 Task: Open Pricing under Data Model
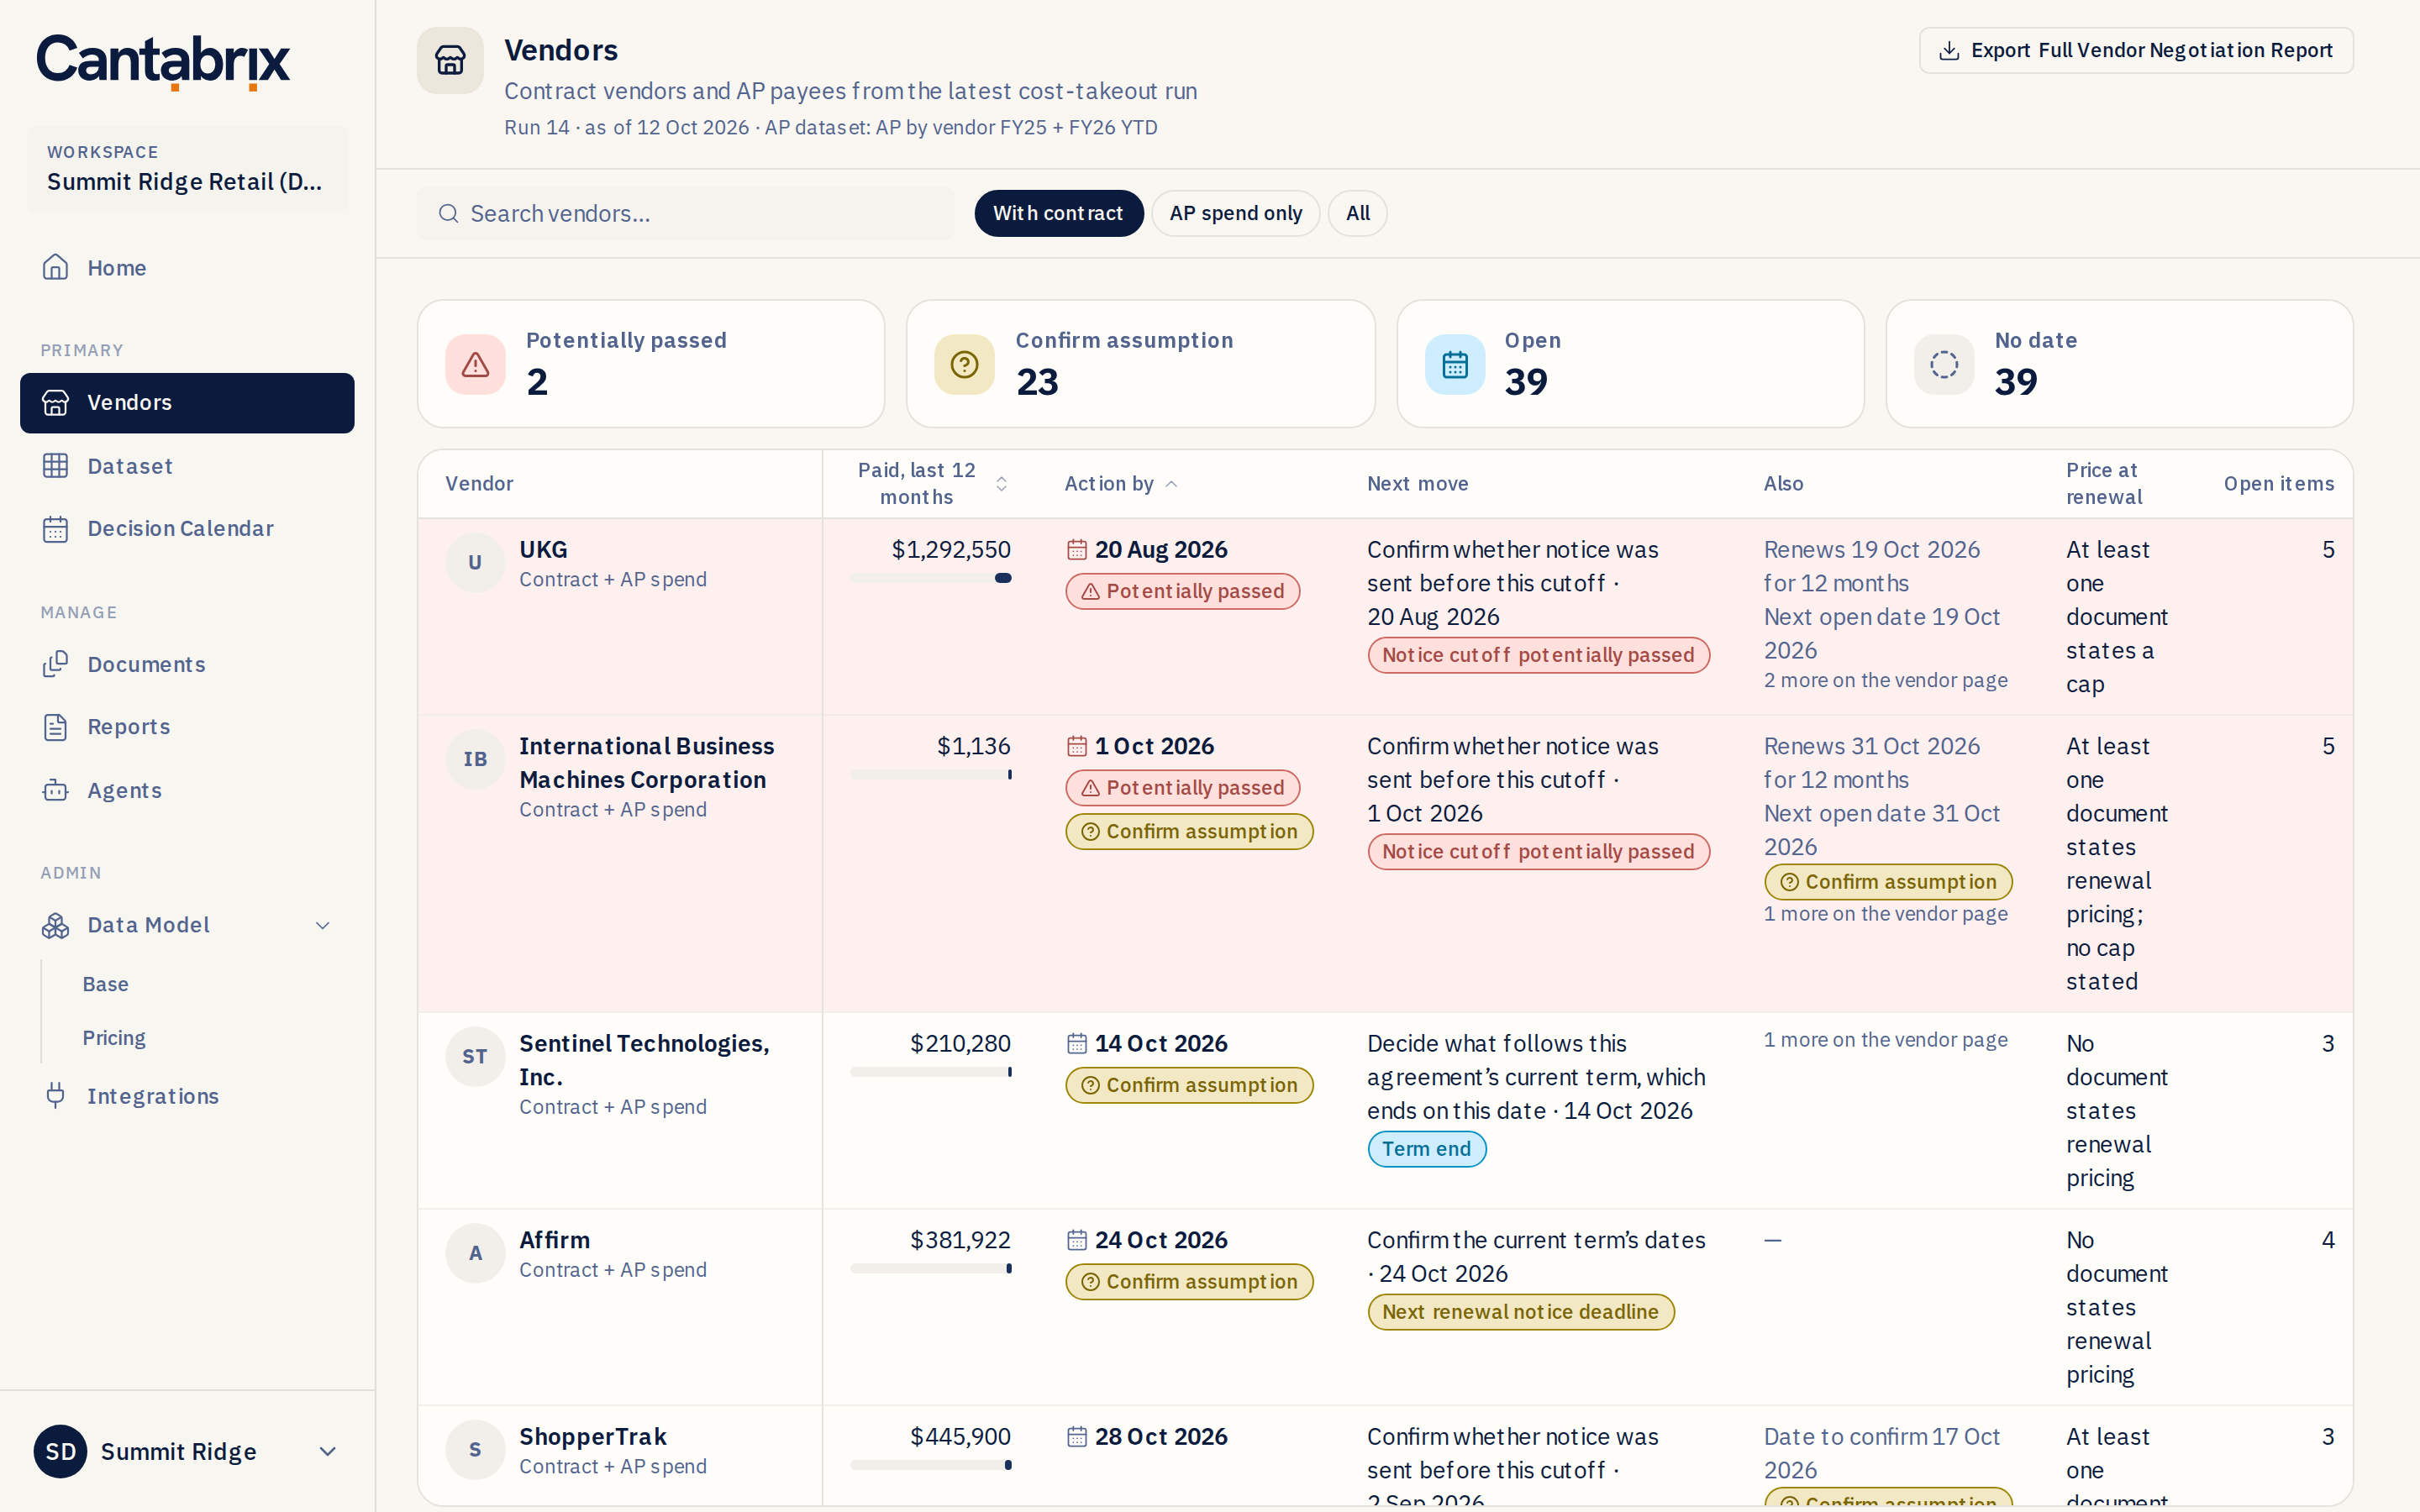coord(114,1038)
